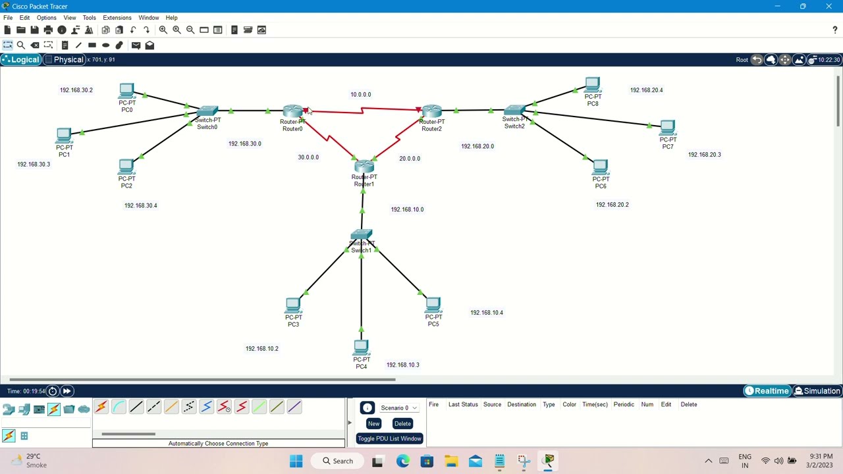Image resolution: width=843 pixels, height=474 pixels.
Task: Save the network with the floppy icon
Action: pos(34,30)
